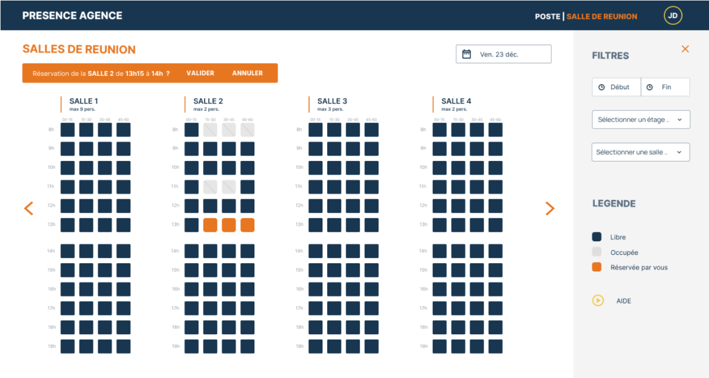Click the clock icon beside Début

602,88
